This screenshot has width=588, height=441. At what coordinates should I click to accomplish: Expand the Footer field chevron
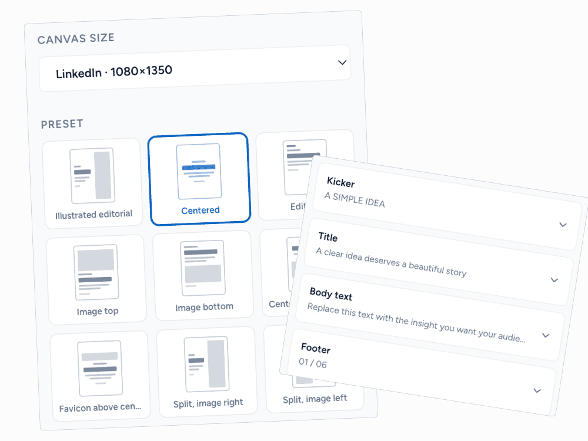[x=537, y=391]
